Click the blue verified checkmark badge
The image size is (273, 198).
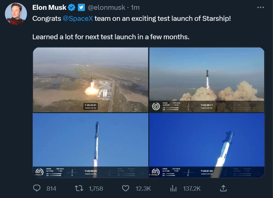(72, 7)
